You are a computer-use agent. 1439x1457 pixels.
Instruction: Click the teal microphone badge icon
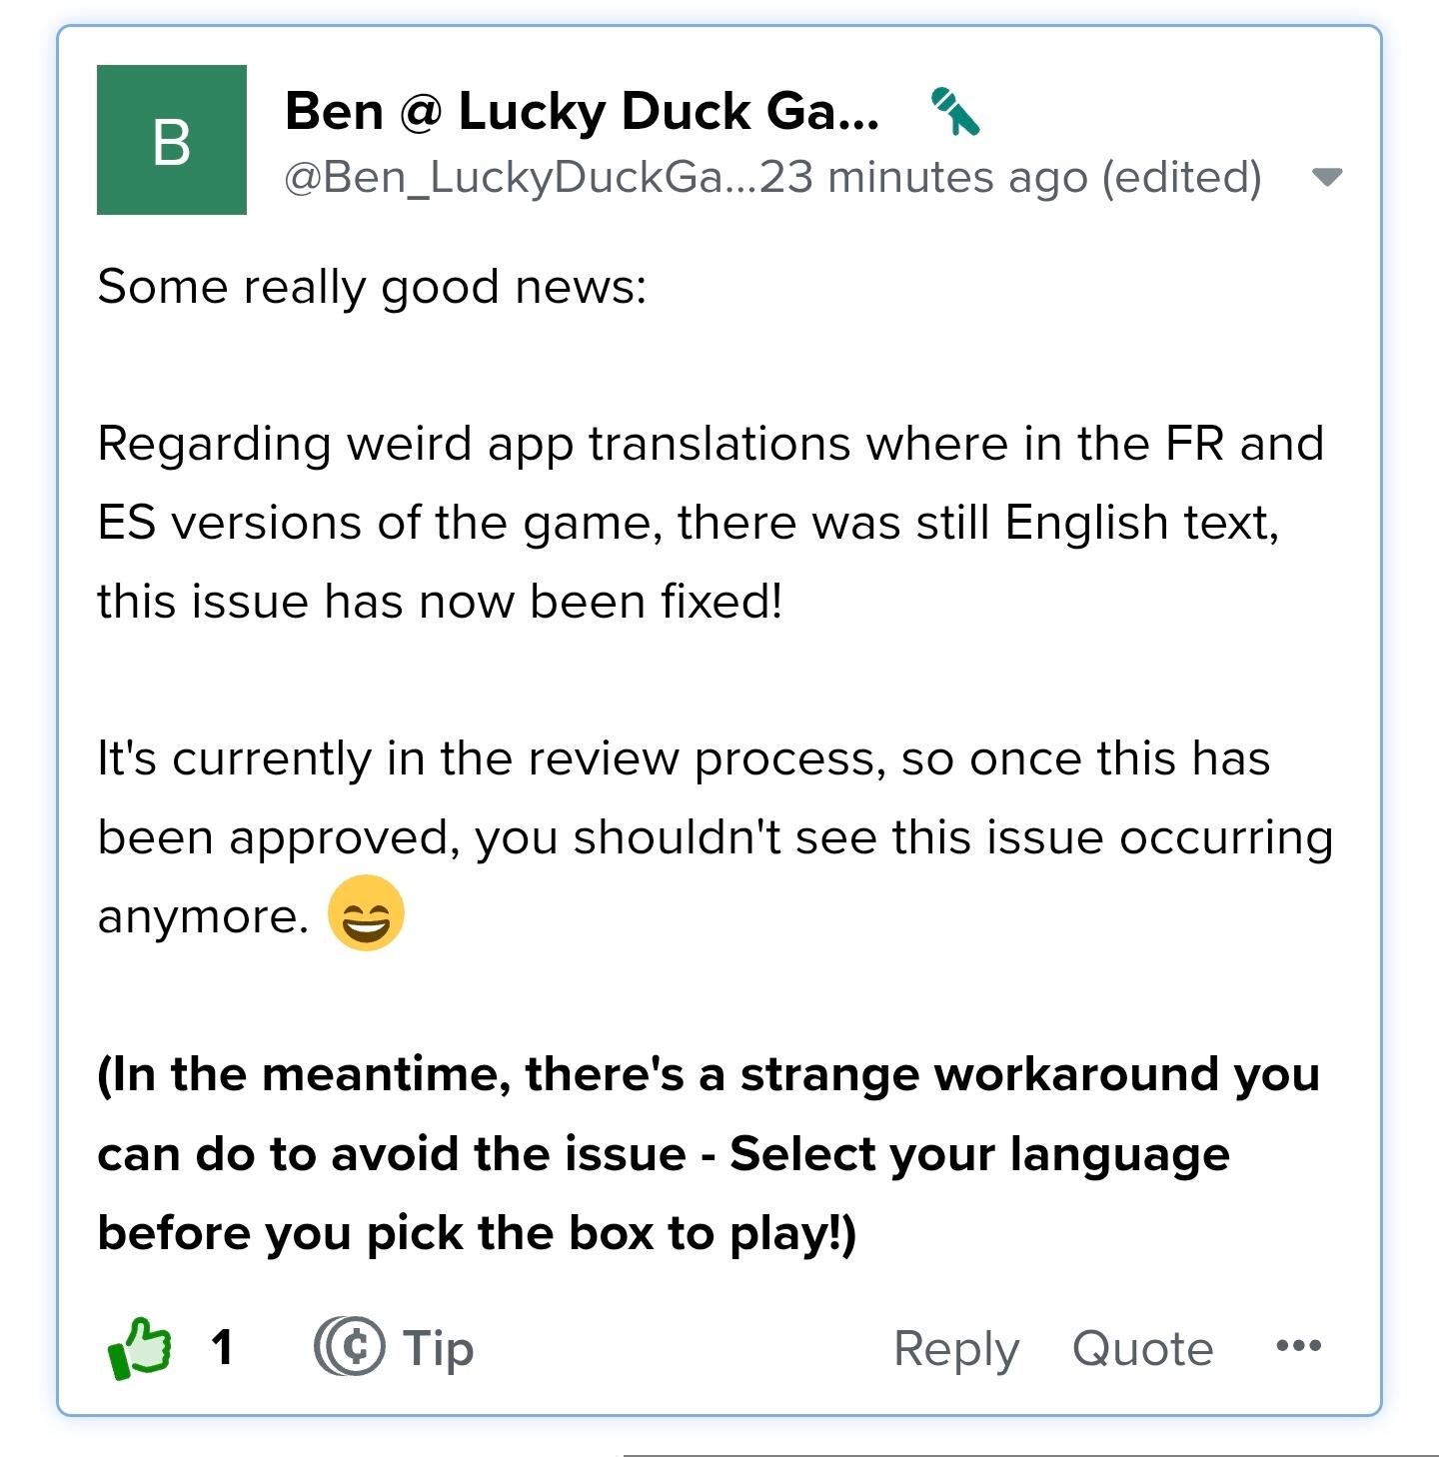click(955, 112)
